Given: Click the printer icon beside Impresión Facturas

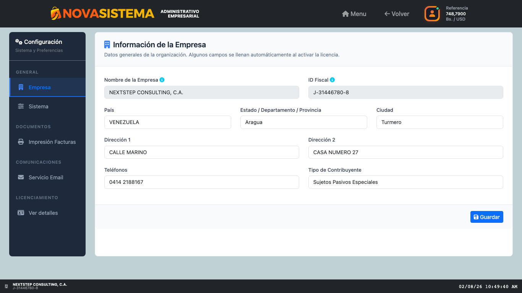Looking at the screenshot, I should click(x=21, y=142).
